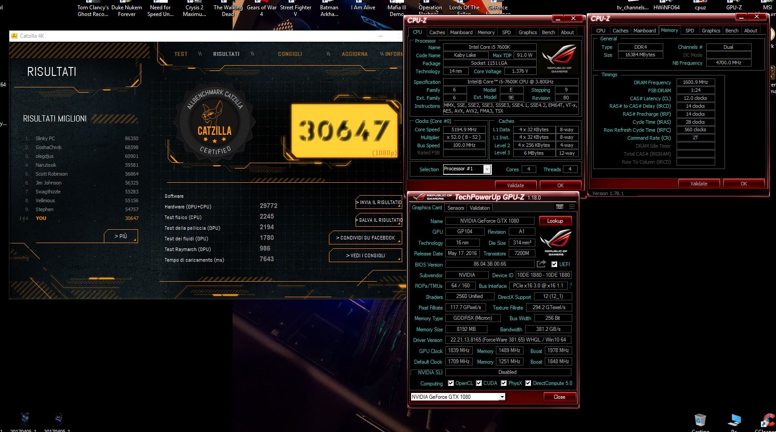Toggle the UEFI checkbox in GPU-Z

(x=554, y=264)
